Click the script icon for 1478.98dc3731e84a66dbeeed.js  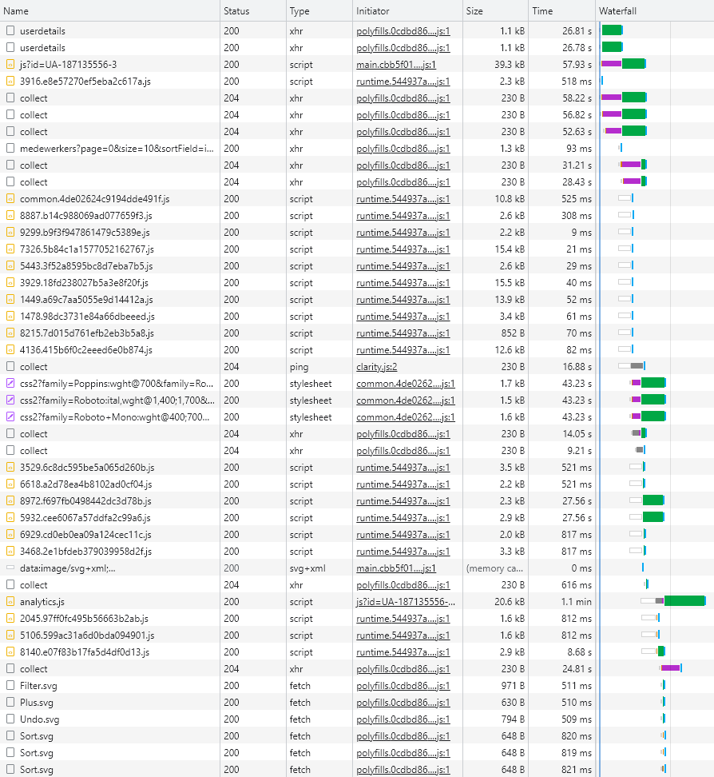10,316
